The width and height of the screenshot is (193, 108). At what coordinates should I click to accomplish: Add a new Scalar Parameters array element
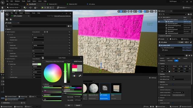coord(45,32)
